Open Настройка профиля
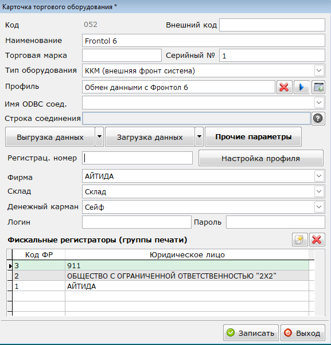 point(261,158)
